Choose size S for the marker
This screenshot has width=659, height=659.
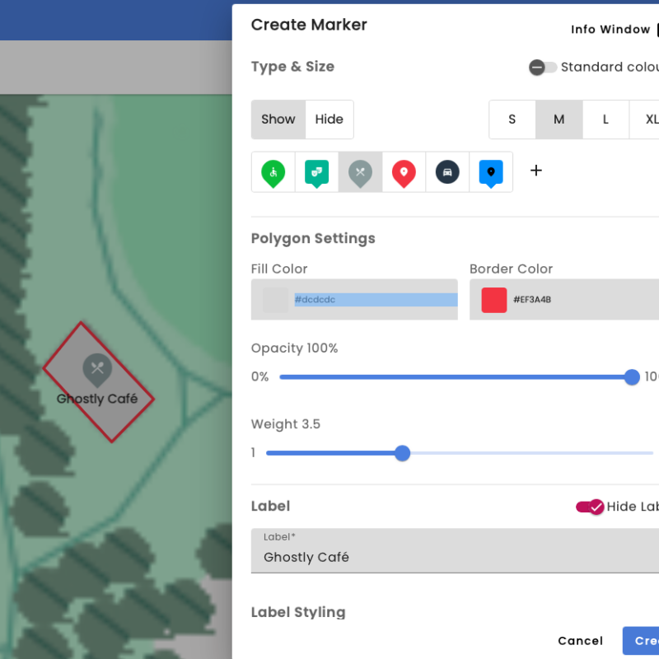[512, 119]
